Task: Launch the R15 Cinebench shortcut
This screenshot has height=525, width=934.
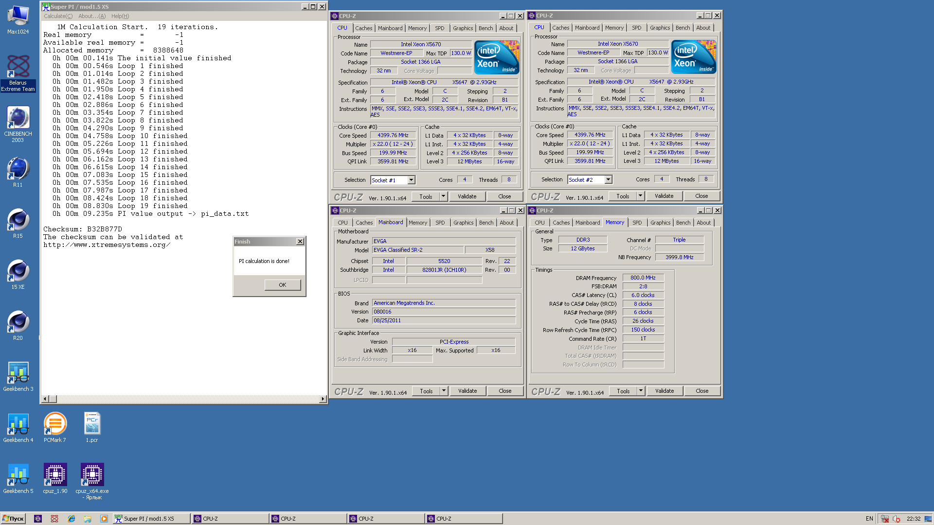Action: point(18,223)
